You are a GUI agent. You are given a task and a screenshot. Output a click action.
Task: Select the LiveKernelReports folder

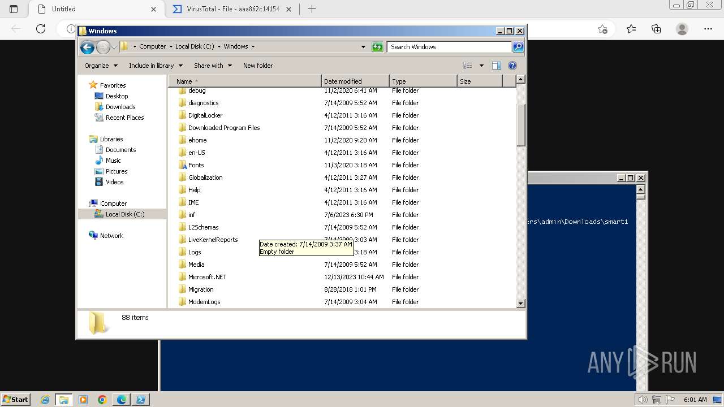coord(213,240)
